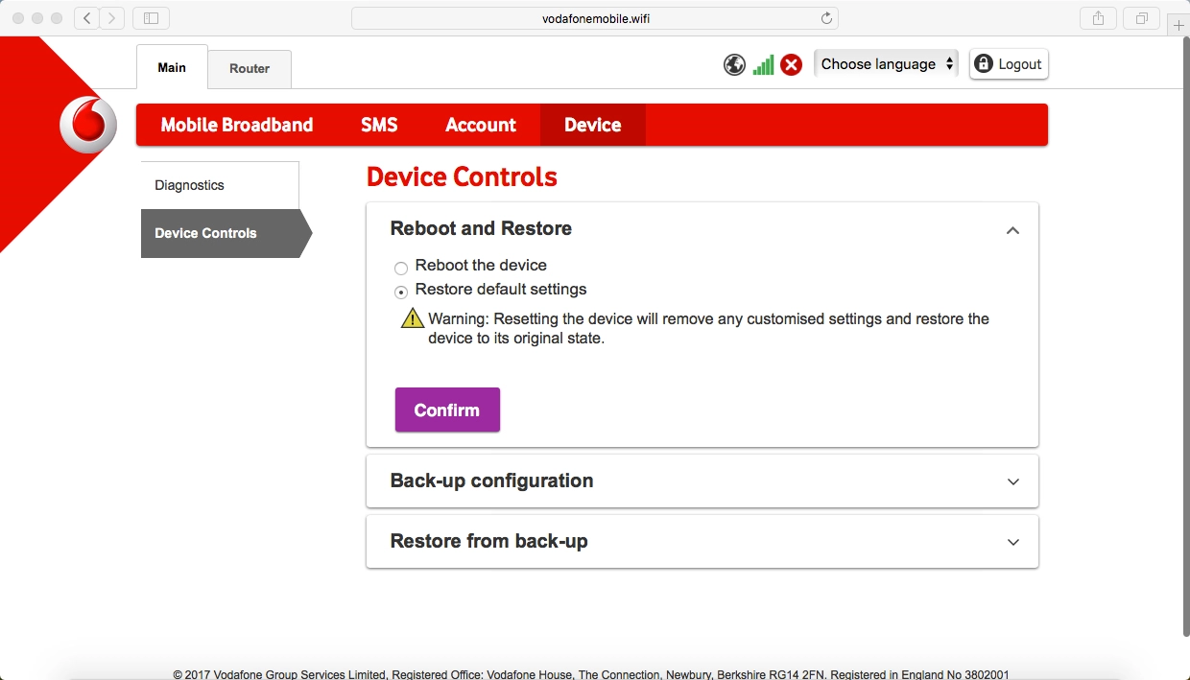The height and width of the screenshot is (680, 1190).
Task: Click the globe network status icon
Action: 734,64
